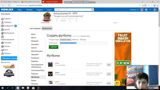Screen dimensions: 160x90
Task: Open gear dropdown for the bottom adidas shirt
Action: [109, 83]
